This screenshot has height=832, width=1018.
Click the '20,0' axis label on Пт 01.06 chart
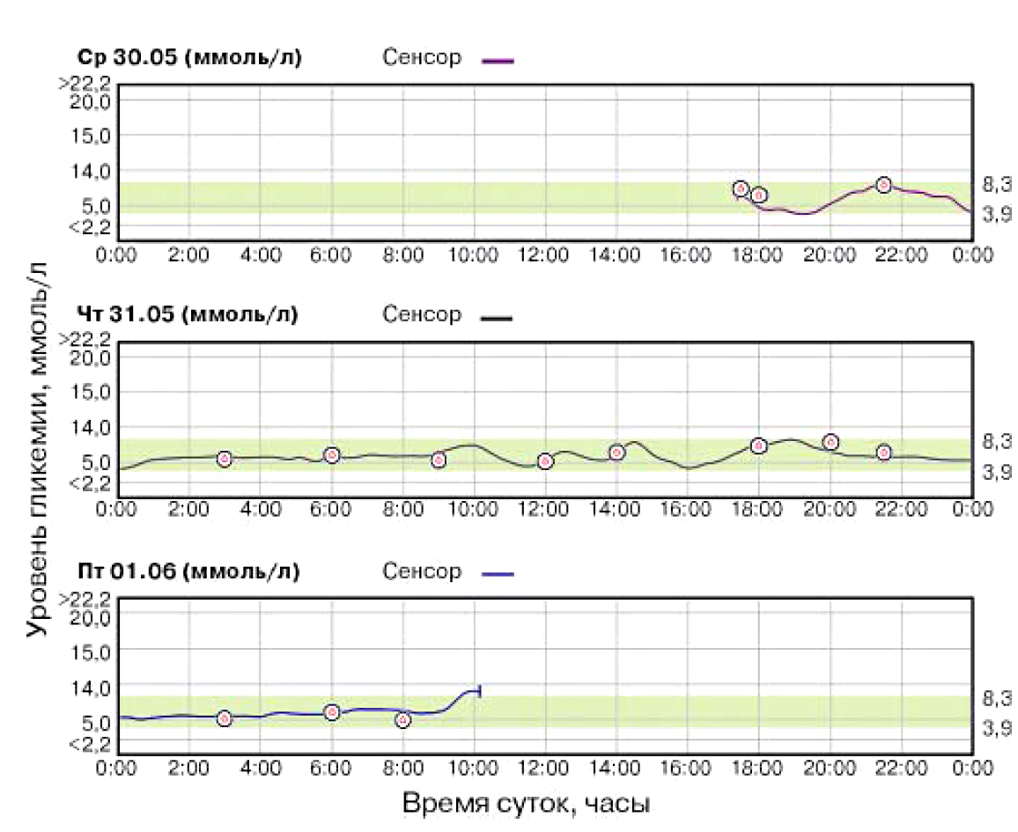[90, 616]
